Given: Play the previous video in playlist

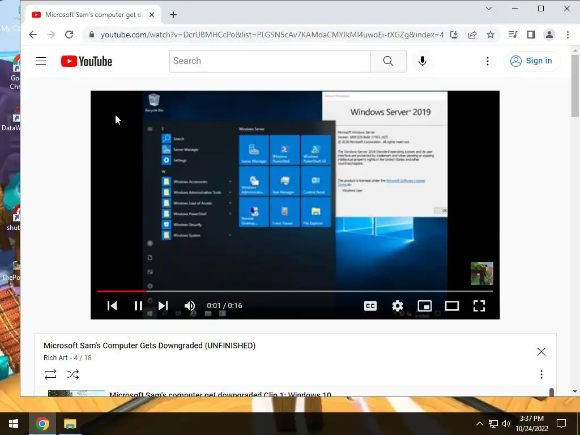Looking at the screenshot, I should click(x=112, y=306).
